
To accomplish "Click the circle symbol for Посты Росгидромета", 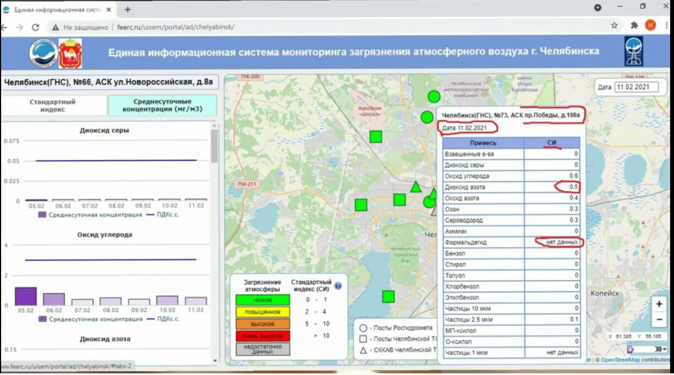I will point(364,328).
